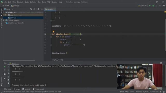This screenshot has width=166, height=93.
Task: Open the TODO tool window tab
Action: [8, 89]
